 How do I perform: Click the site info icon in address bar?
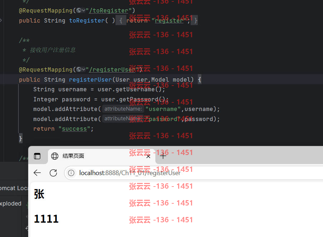[71, 173]
